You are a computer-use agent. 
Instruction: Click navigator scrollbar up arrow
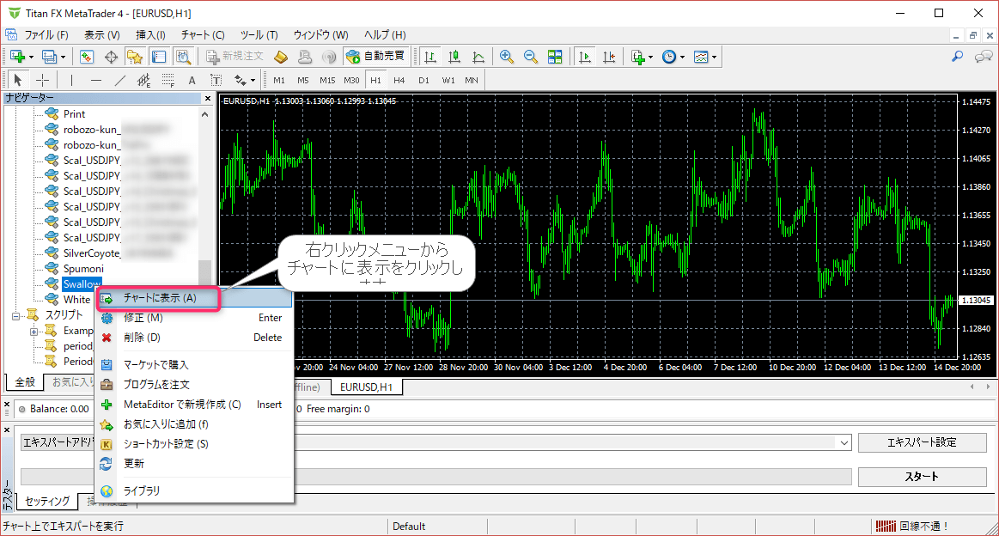pyautogui.click(x=205, y=115)
